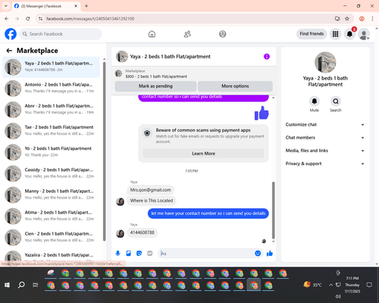Open Manny conversation in list
This screenshot has height=303, width=379.
click(51, 195)
